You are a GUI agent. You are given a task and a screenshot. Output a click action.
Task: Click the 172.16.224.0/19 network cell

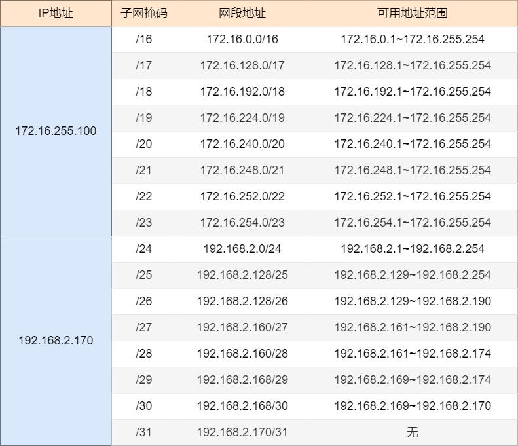[x=242, y=118]
